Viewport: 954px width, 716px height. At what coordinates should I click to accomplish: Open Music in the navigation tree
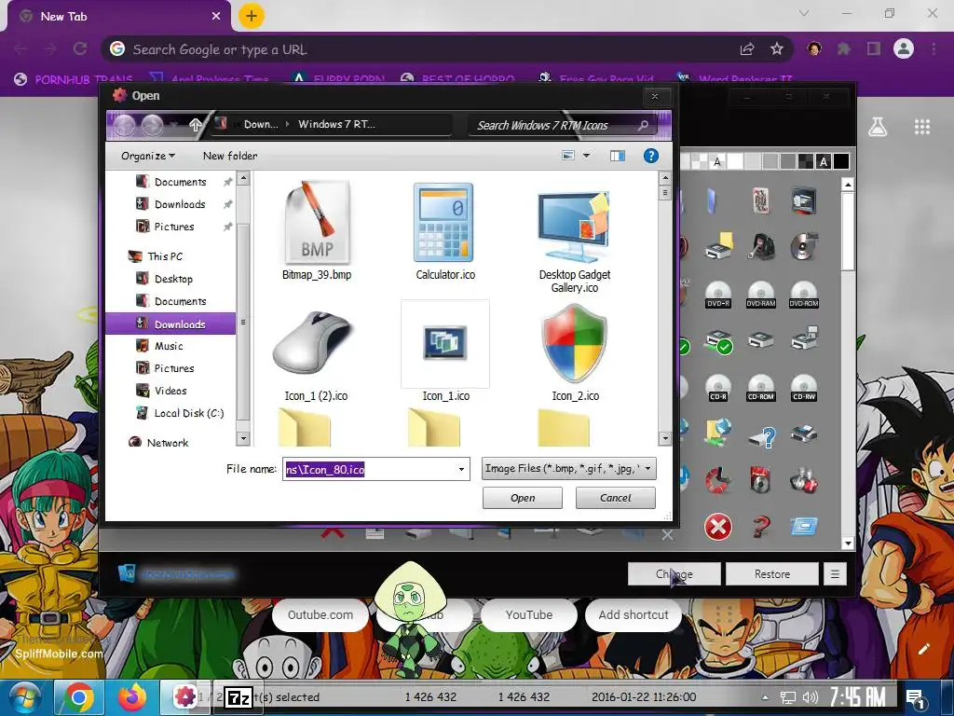(168, 346)
